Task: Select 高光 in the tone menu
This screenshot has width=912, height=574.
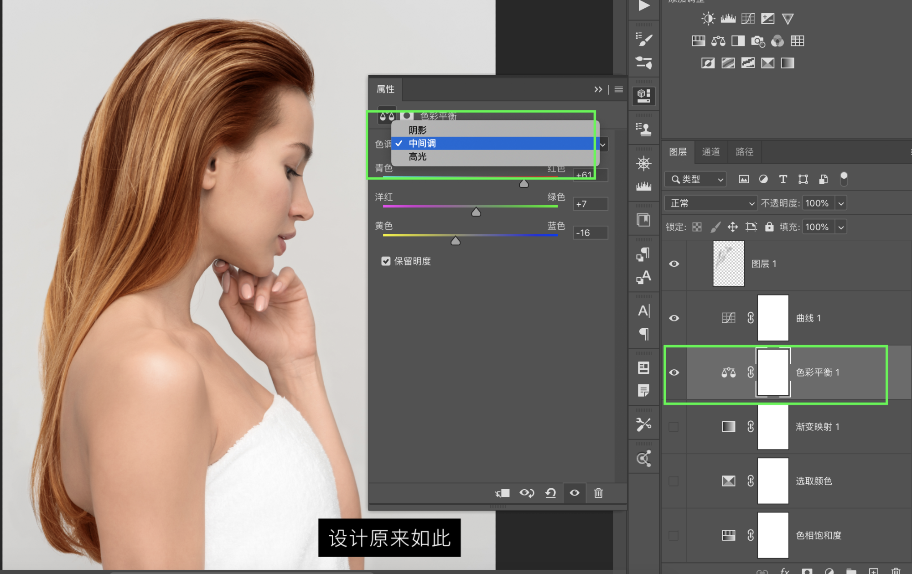Action: coord(418,157)
